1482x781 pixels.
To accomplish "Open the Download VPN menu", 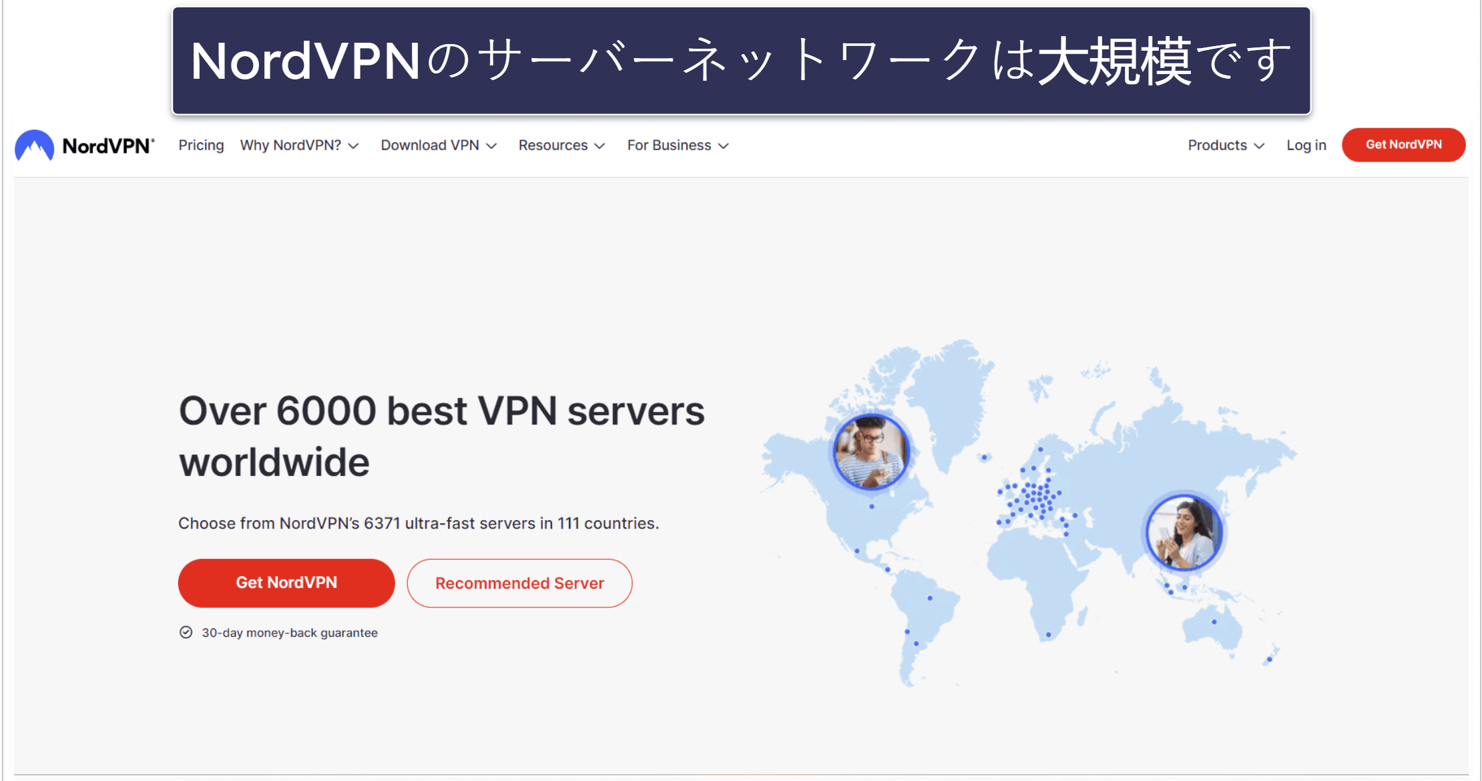I will (439, 145).
